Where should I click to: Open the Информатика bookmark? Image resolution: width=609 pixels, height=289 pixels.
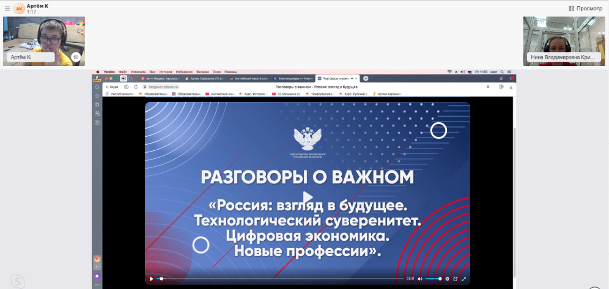(320, 94)
